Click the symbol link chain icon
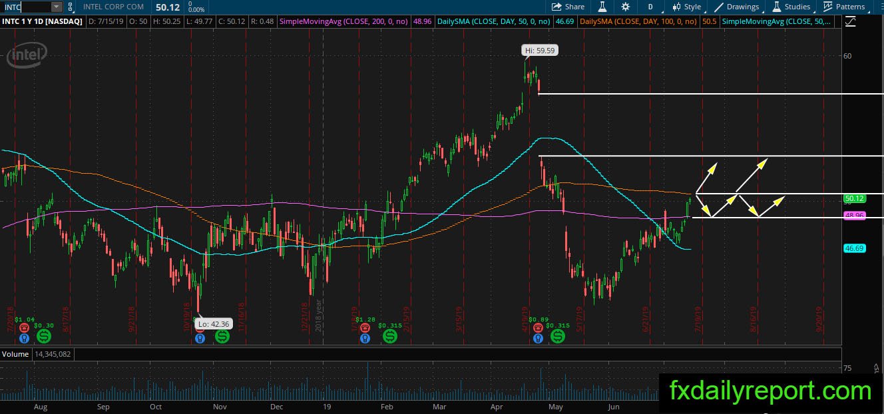This screenshot has width=884, height=414. [71, 7]
